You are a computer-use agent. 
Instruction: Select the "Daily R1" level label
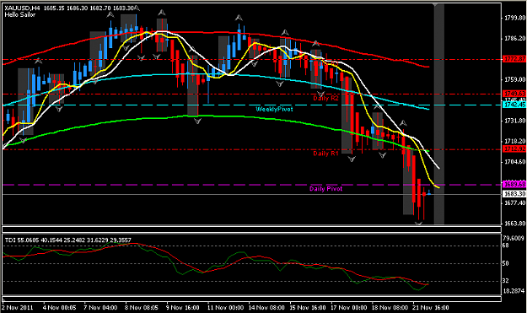pos(325,154)
